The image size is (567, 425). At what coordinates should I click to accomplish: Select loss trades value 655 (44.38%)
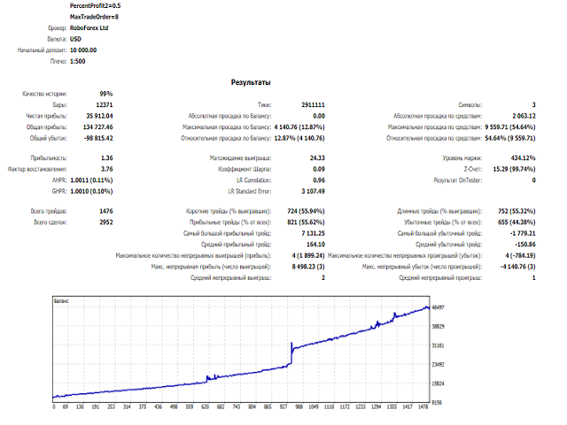tap(517, 222)
